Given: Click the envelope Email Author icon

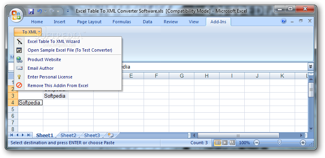Looking at the screenshot, I should point(19,68).
